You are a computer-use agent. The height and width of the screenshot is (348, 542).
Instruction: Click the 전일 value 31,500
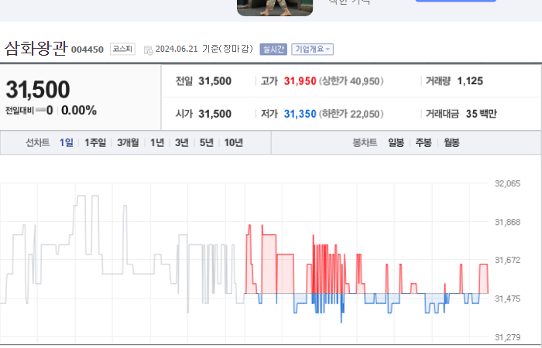pyautogui.click(x=214, y=81)
